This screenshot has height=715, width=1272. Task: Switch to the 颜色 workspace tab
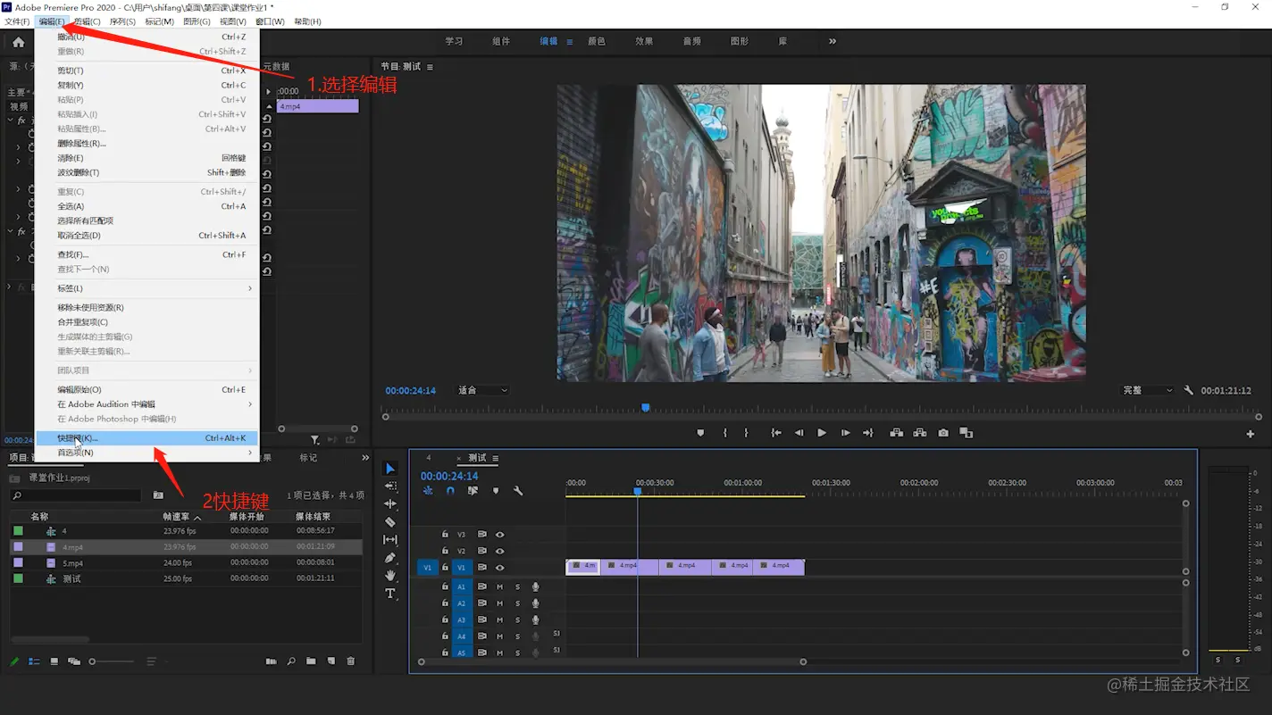point(596,41)
